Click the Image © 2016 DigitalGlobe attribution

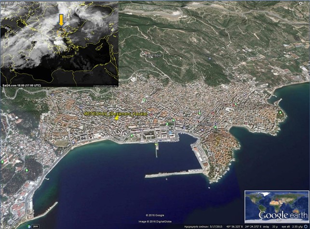155,221
